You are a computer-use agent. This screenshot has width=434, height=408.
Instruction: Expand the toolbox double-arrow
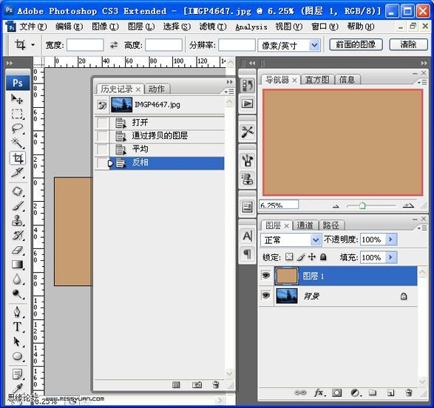tap(10, 63)
